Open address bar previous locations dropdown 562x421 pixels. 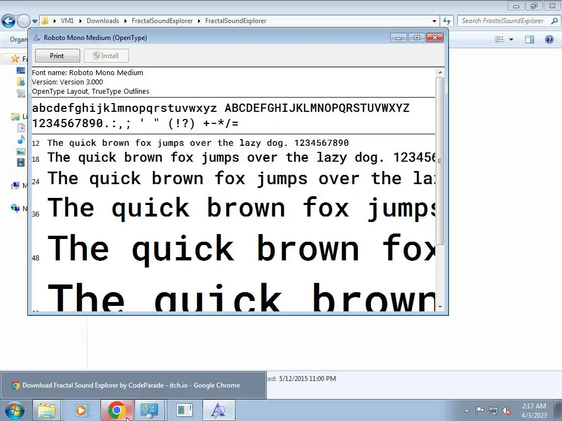435,21
